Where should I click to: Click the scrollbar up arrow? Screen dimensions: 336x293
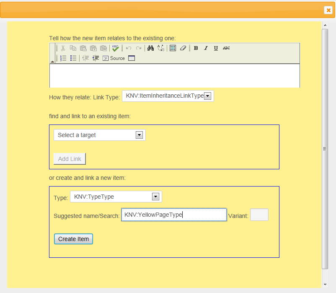tap(325, 25)
